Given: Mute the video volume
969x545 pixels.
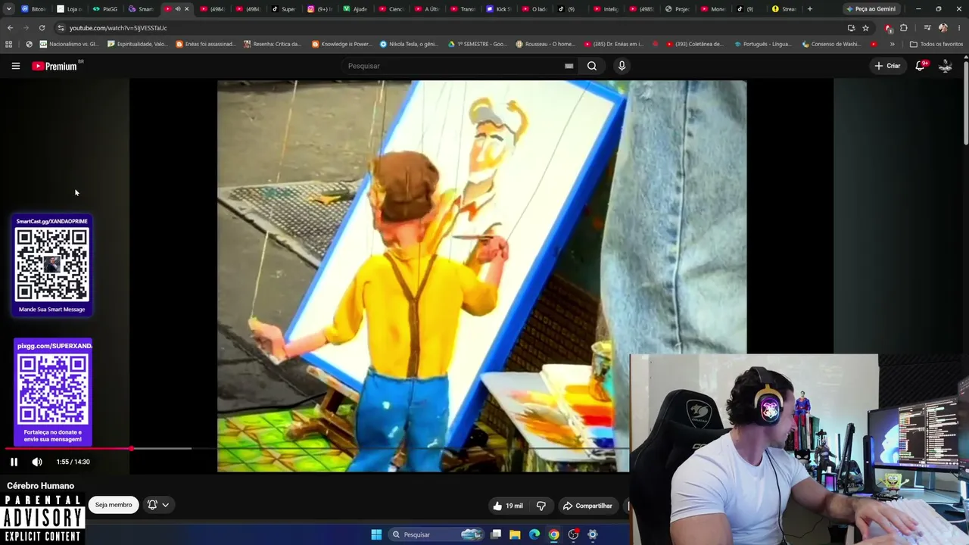Looking at the screenshot, I should pyautogui.click(x=37, y=462).
